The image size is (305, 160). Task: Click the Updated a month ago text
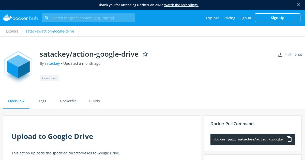82,63
